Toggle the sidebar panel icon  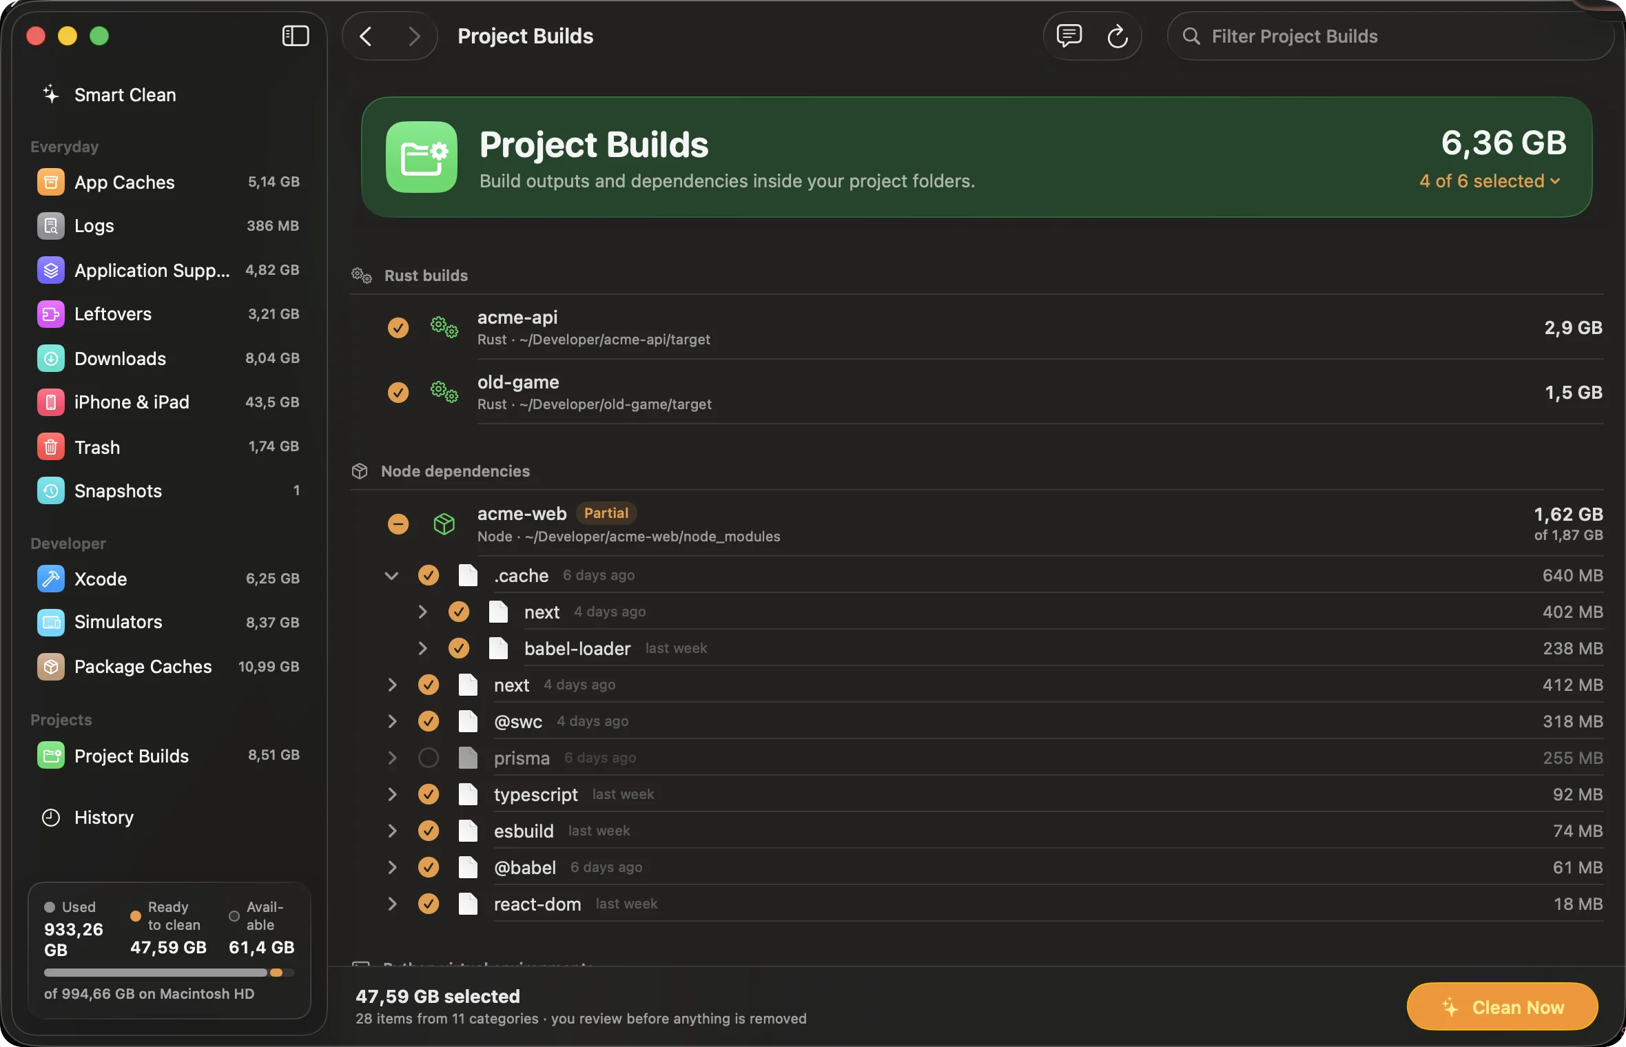296,36
